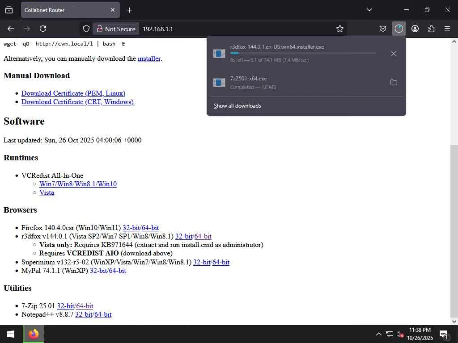Screen dimensions: 458x343
Task: Download Firefox 140.4.0esr 64-bit
Action: (150, 228)
